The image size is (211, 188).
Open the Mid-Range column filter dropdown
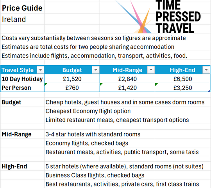pos(151,70)
